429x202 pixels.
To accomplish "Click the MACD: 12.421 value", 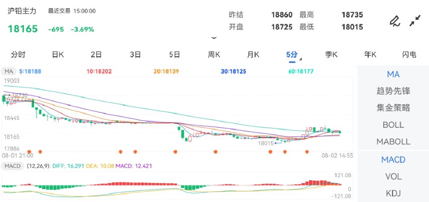I will pyautogui.click(x=134, y=166).
